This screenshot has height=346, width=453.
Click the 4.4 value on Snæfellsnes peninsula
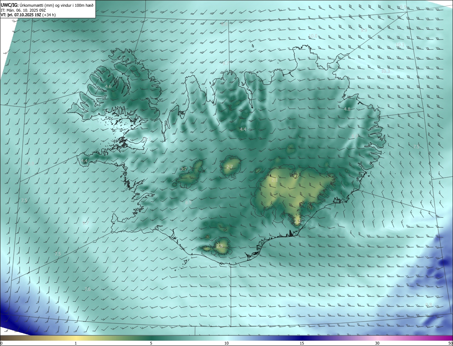click(x=84, y=161)
